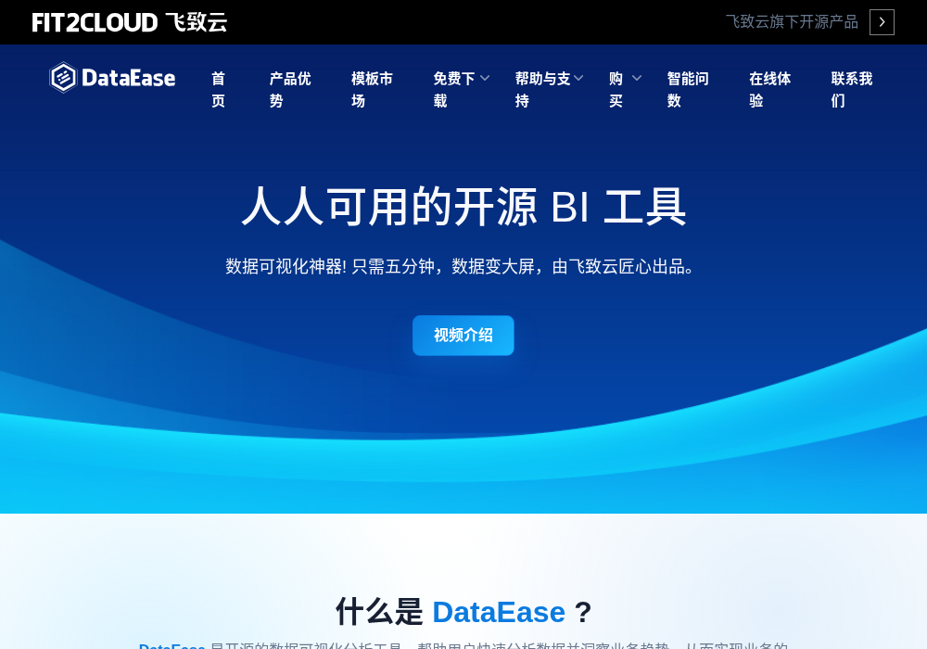Open the 在线体验 navigation link
This screenshot has width=927, height=649.
point(769,89)
